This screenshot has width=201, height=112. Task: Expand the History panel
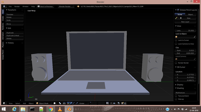(x=6, y=43)
